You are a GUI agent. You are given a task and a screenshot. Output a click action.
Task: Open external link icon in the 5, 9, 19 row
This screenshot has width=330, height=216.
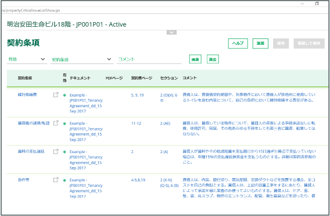pyautogui.click(x=56, y=95)
